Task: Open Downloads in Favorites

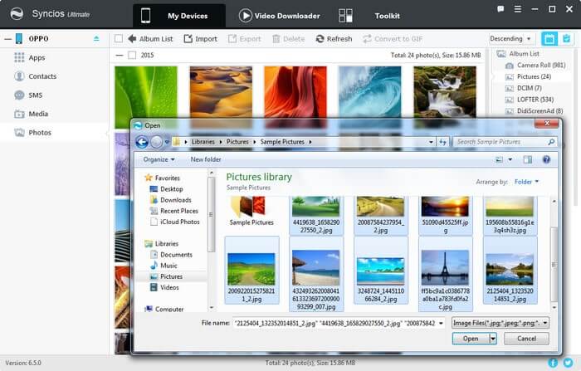Action: tap(171, 200)
